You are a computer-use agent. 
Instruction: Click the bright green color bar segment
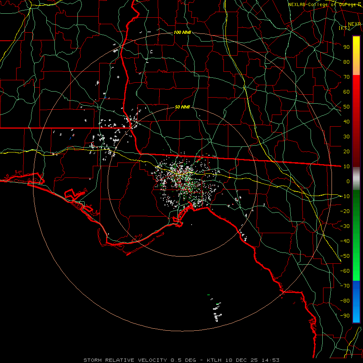pos(356,266)
